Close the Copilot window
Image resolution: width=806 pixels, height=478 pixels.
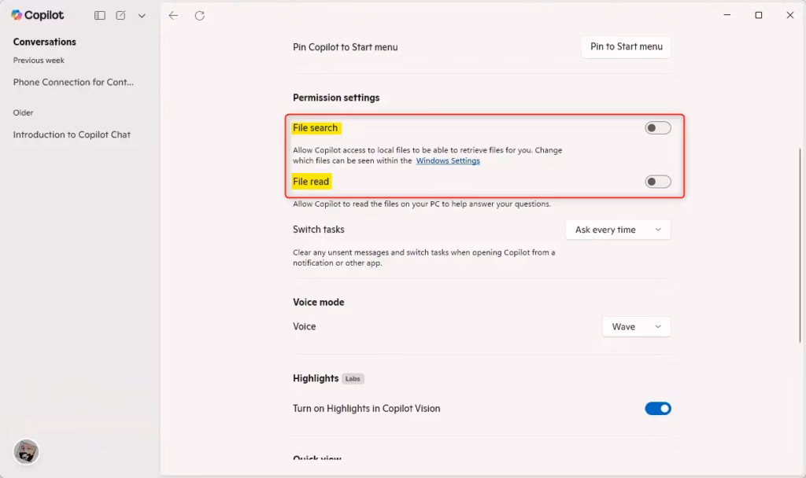click(x=790, y=15)
